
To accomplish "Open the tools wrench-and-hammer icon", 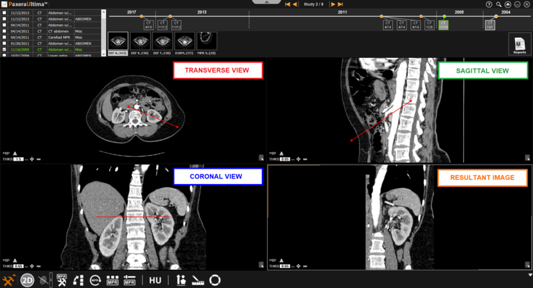I will [9, 281].
